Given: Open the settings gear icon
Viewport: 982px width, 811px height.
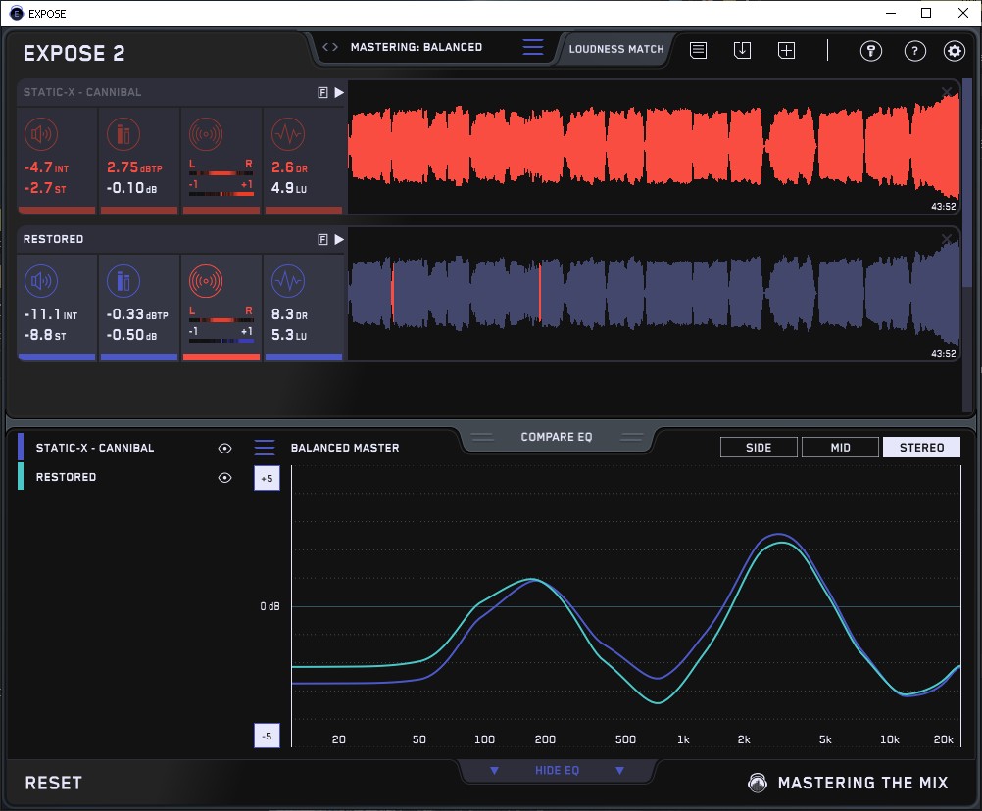Looking at the screenshot, I should pyautogui.click(x=955, y=51).
